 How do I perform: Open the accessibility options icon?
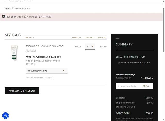tap(5, 116)
